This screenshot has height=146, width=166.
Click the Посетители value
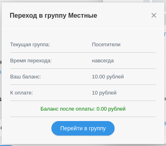(x=106, y=45)
